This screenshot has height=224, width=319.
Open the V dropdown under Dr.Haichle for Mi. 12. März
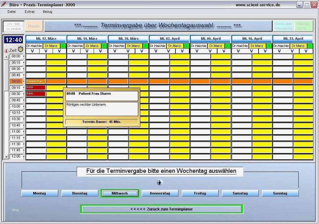click(x=33, y=51)
